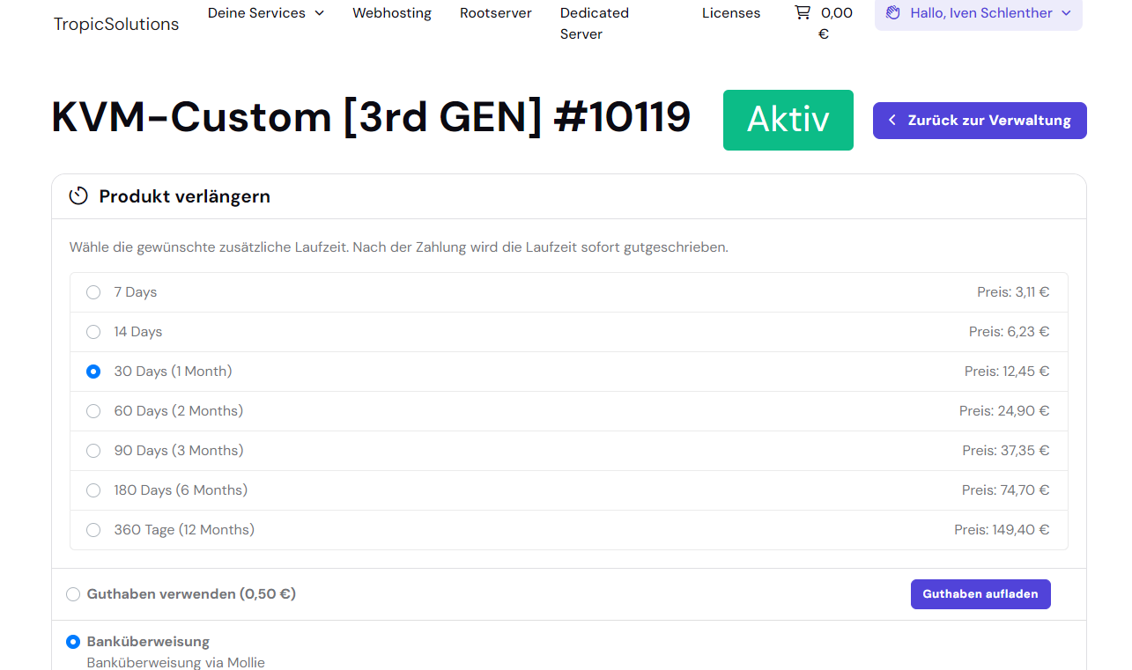Viewport: 1132px width, 670px height.
Task: Enable Guthaben verwenden payment option
Action: coord(73,594)
